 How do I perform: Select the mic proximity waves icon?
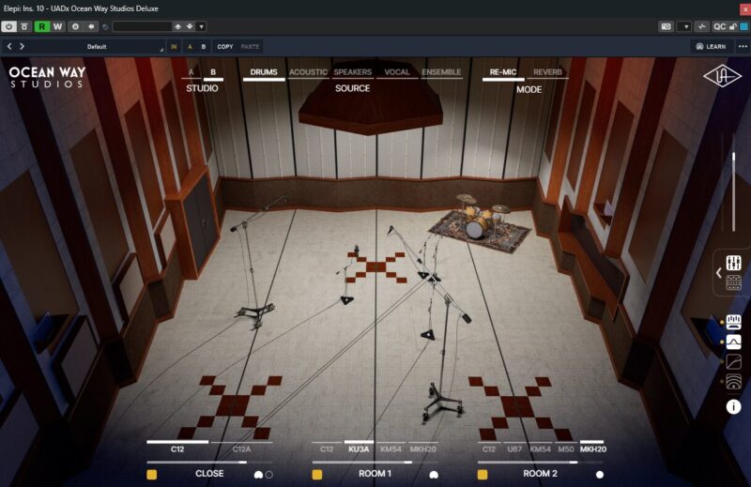tap(733, 382)
